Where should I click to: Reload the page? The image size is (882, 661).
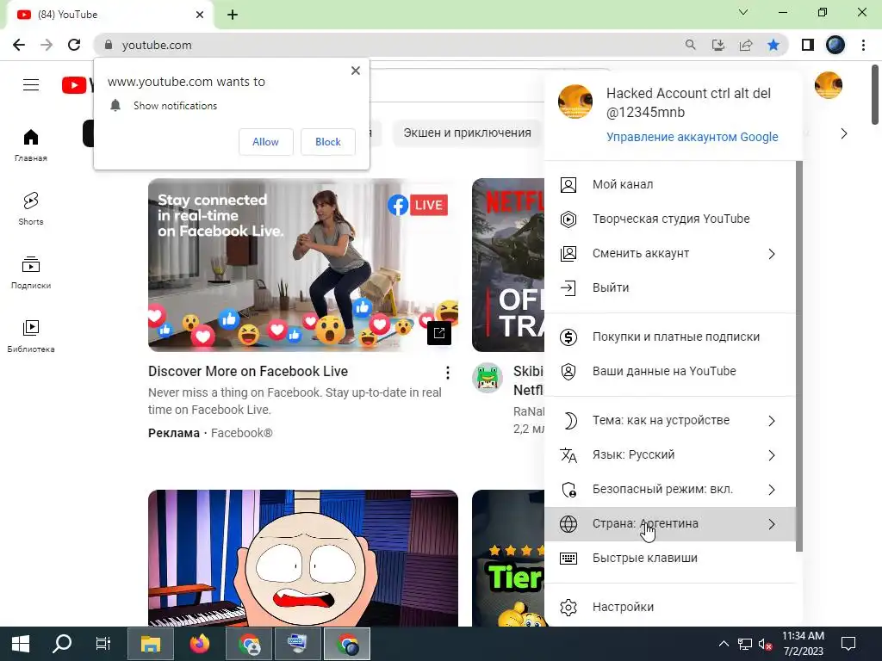click(x=74, y=45)
